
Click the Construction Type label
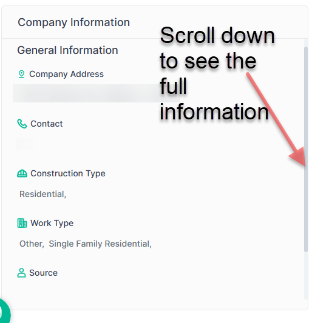coord(68,173)
